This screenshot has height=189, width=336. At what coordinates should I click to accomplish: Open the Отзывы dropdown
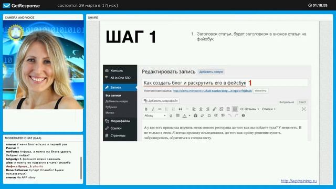point(249,109)
